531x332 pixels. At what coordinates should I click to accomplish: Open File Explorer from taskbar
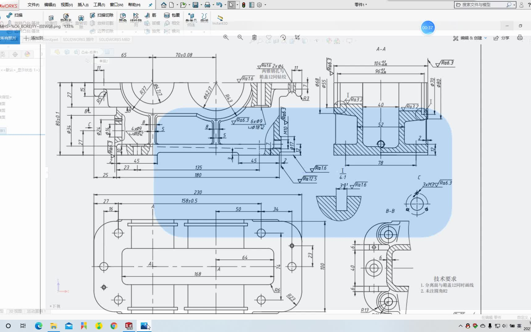pos(53,326)
